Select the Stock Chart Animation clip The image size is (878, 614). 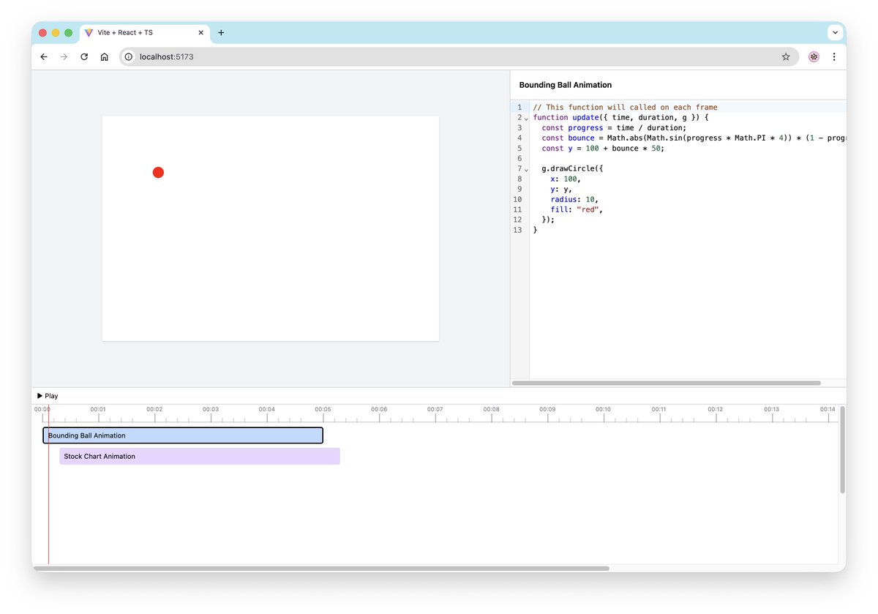coord(200,456)
